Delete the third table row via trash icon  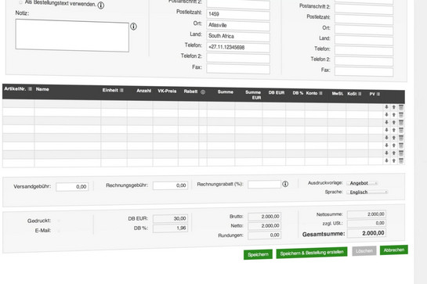tap(401, 122)
